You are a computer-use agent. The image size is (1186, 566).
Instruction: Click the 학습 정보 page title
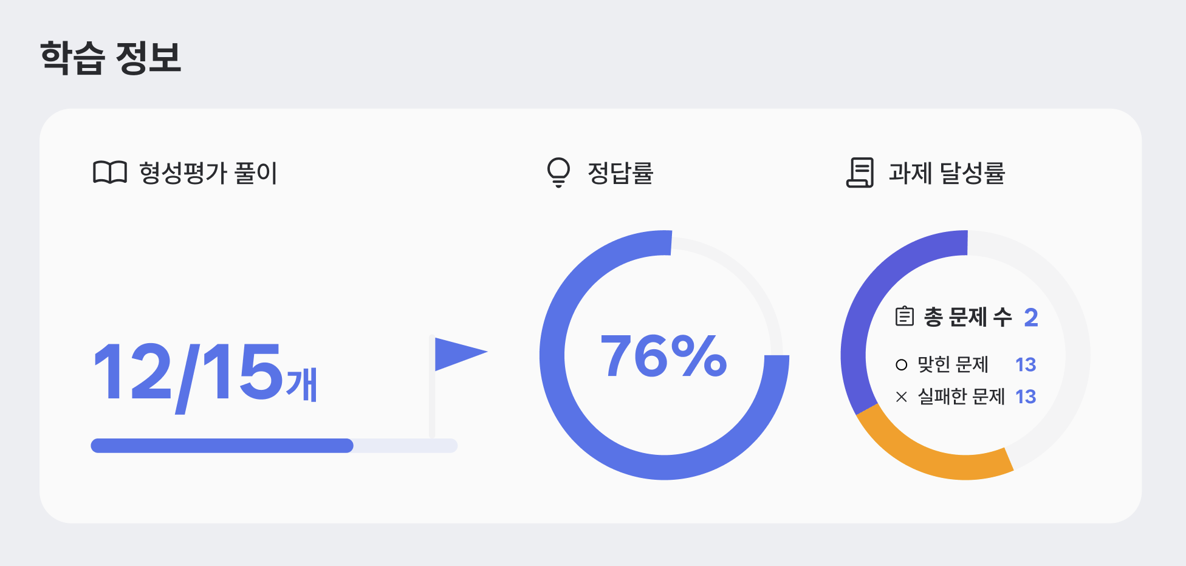pyautogui.click(x=111, y=58)
